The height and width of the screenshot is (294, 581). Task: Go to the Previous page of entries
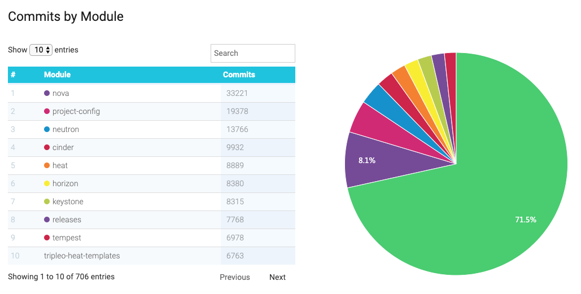coord(234,277)
